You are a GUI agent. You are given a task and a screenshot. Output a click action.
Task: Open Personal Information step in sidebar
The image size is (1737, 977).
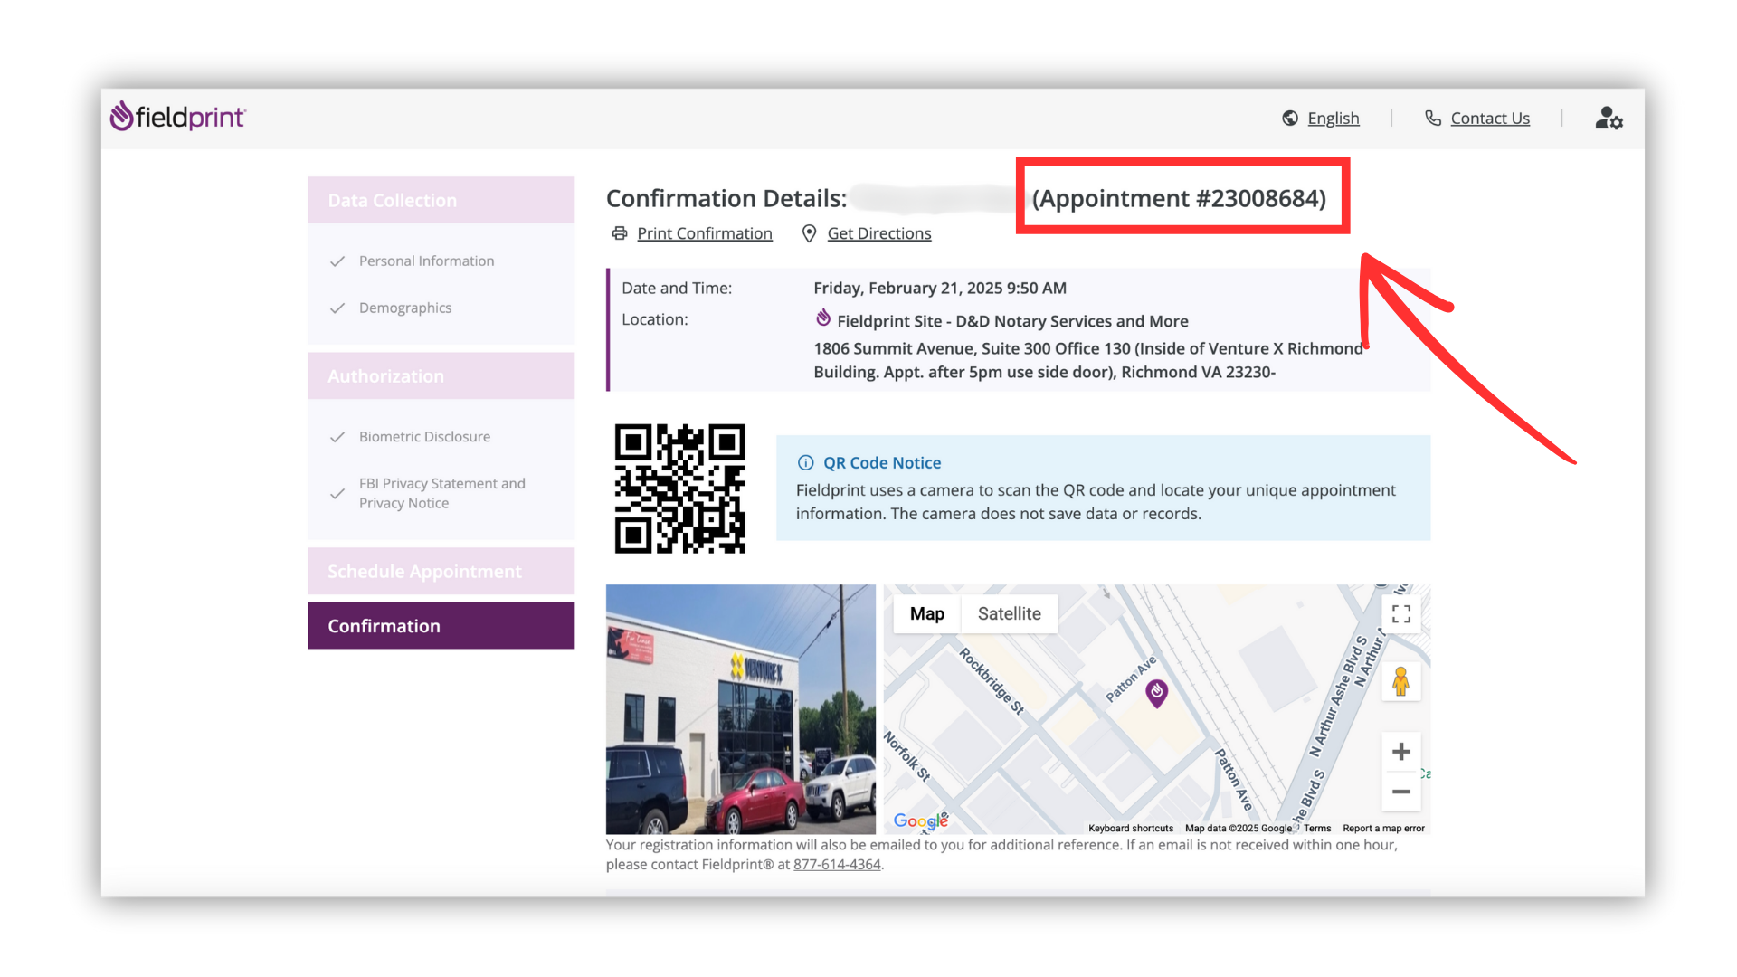coord(426,261)
